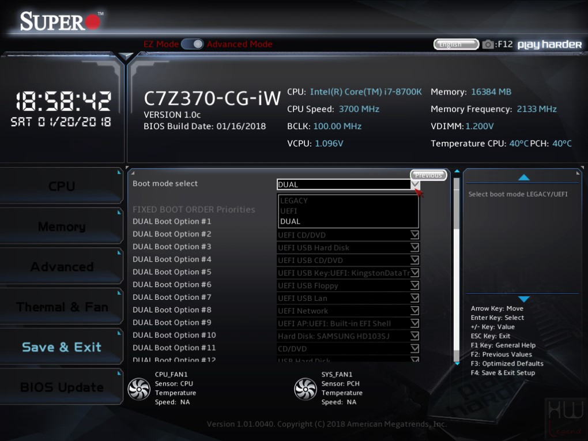Open the UEFI USB Lan dropdown
The height and width of the screenshot is (441, 588).
(348, 298)
